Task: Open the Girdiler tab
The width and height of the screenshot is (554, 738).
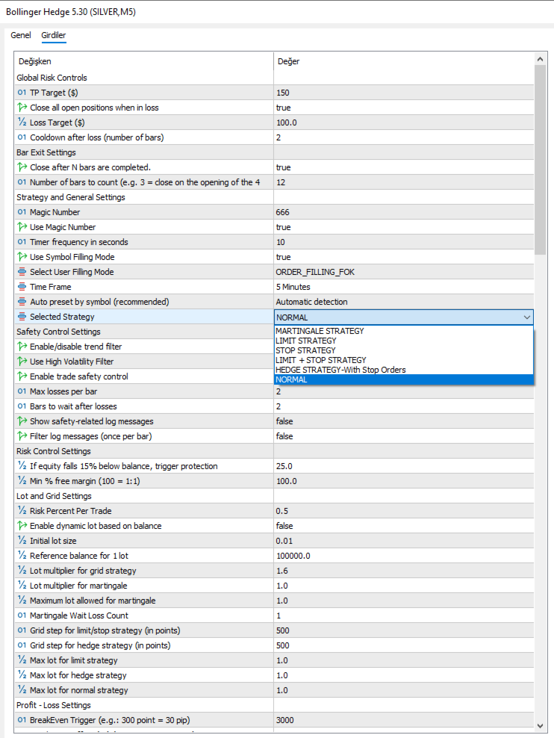Action: [x=54, y=35]
